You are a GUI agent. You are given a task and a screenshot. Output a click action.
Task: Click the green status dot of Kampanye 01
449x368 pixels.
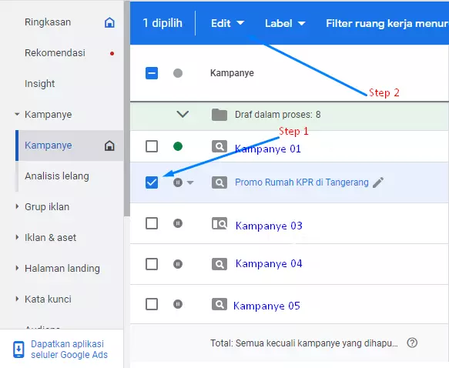point(178,146)
